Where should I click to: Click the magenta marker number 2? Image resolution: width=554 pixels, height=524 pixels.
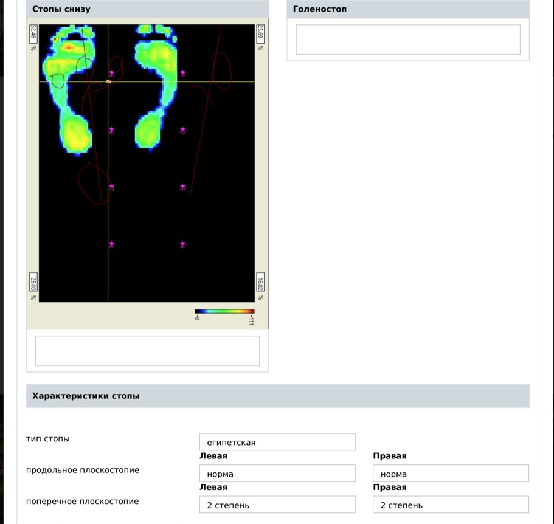pyautogui.click(x=182, y=131)
